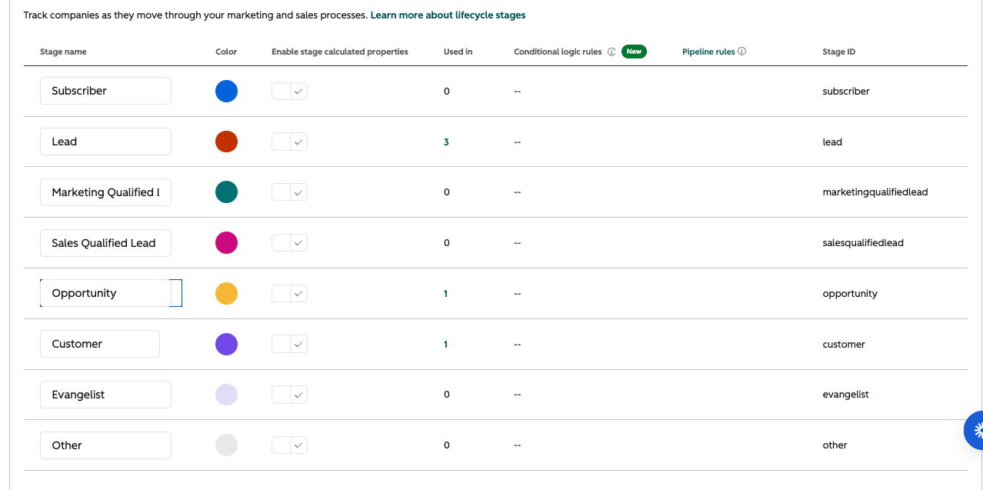Edit the Lead stage name field
The height and width of the screenshot is (490, 983).
point(105,142)
